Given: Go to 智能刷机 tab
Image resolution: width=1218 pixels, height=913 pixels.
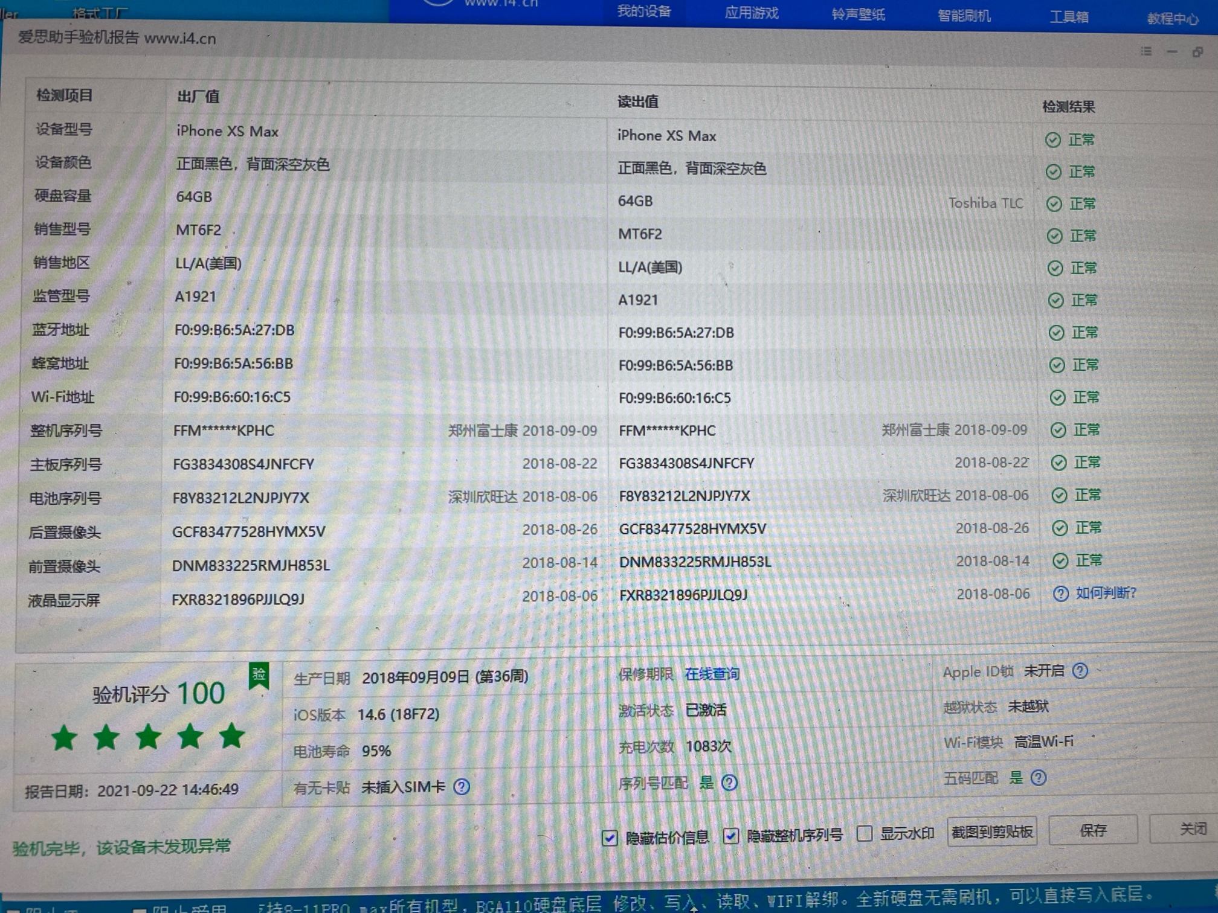Looking at the screenshot, I should [x=964, y=15].
